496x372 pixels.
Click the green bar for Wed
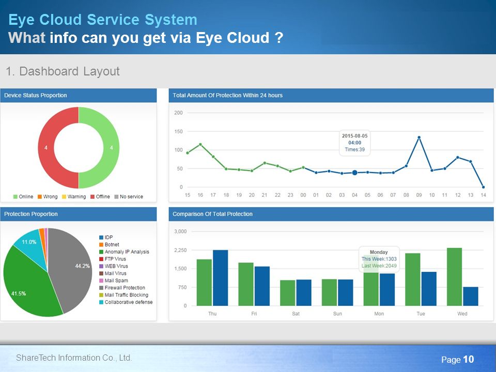tap(454, 277)
